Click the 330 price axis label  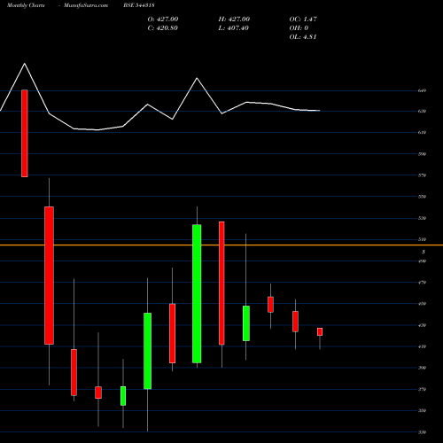pos(422,432)
